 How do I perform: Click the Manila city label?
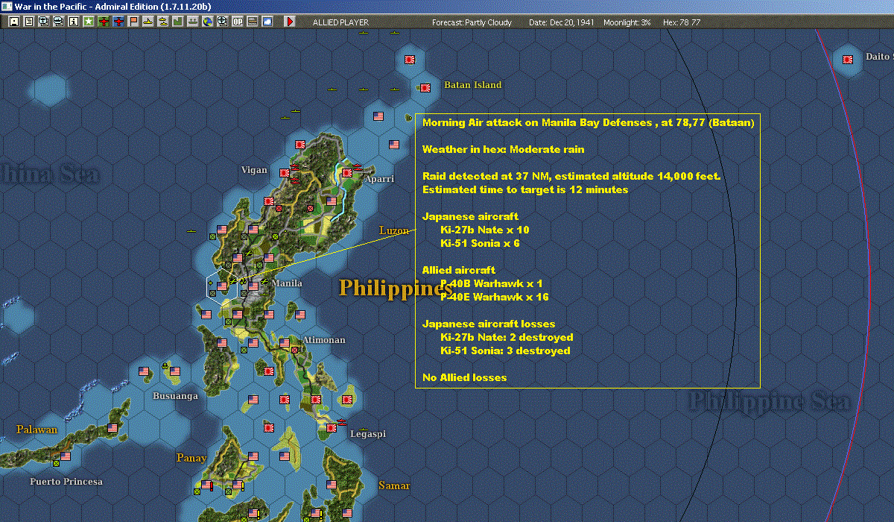point(287,283)
